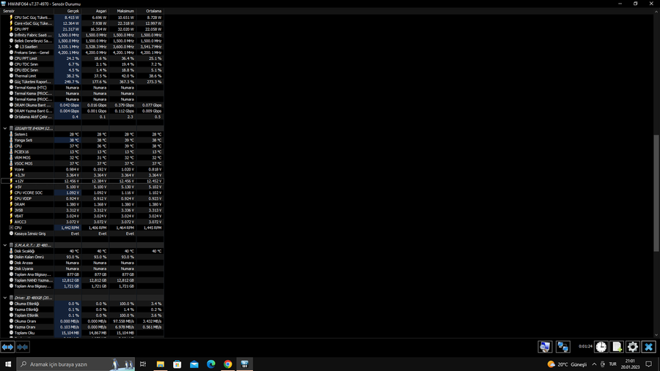Click the scrollbar up arrow
Viewport: 660px width, 371px height.
point(656,12)
